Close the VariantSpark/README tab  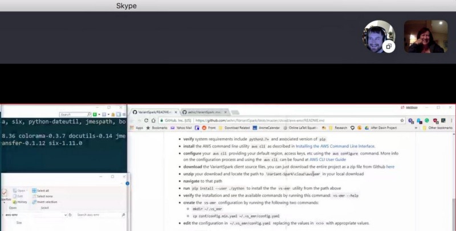pyautogui.click(x=176, y=112)
